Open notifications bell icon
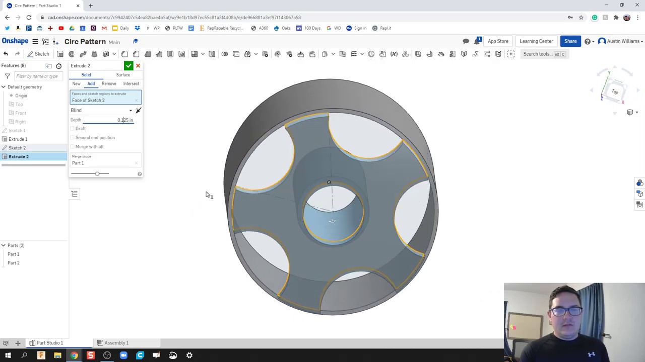This screenshot has width=645, height=362. click(x=477, y=41)
